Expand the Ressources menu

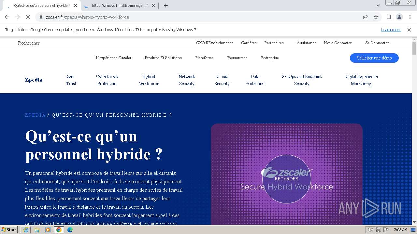(x=237, y=58)
